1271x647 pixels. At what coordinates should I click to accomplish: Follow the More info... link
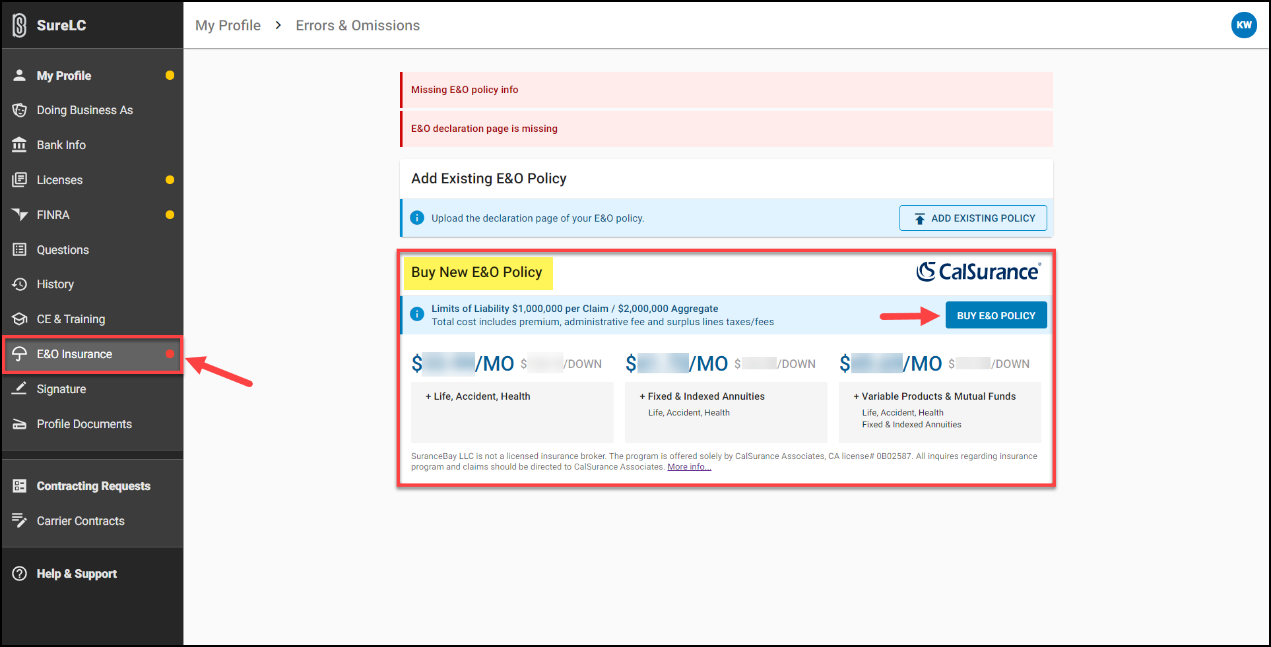tap(689, 466)
